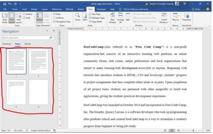213x134 pixels.
Task: Open the Insert ribbon tab
Action: 24,9
